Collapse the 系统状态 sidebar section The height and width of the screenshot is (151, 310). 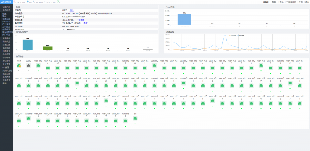point(6,10)
